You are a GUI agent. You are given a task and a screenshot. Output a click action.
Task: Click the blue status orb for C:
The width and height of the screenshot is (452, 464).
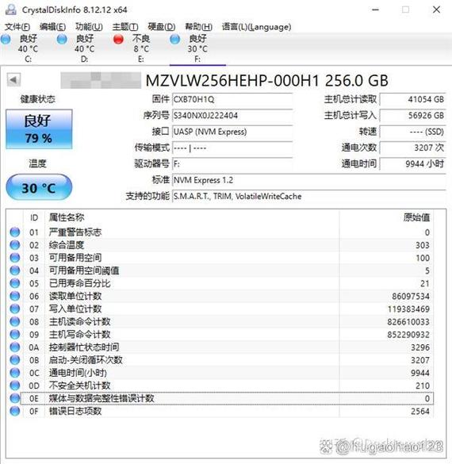pyautogui.click(x=6, y=39)
